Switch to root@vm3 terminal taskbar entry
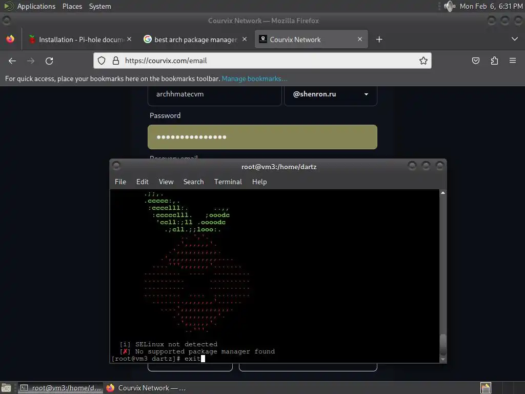The width and height of the screenshot is (525, 394). [60, 388]
